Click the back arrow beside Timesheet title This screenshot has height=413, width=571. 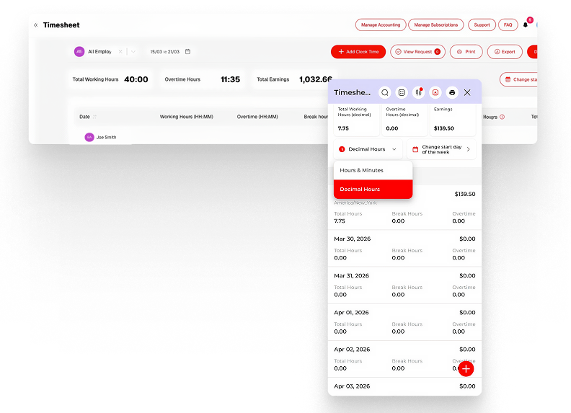(36, 25)
